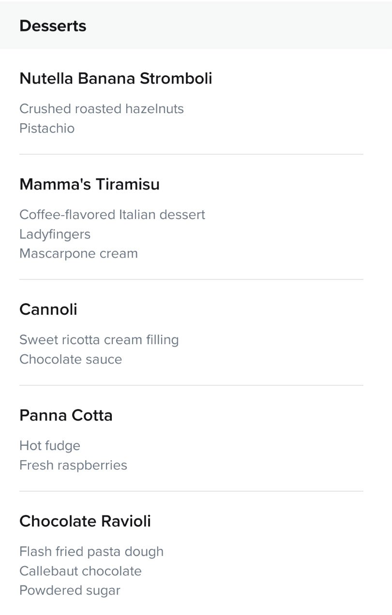Click the Coffee-flavored Italian dessert description
The width and height of the screenshot is (392, 615).
pos(112,215)
